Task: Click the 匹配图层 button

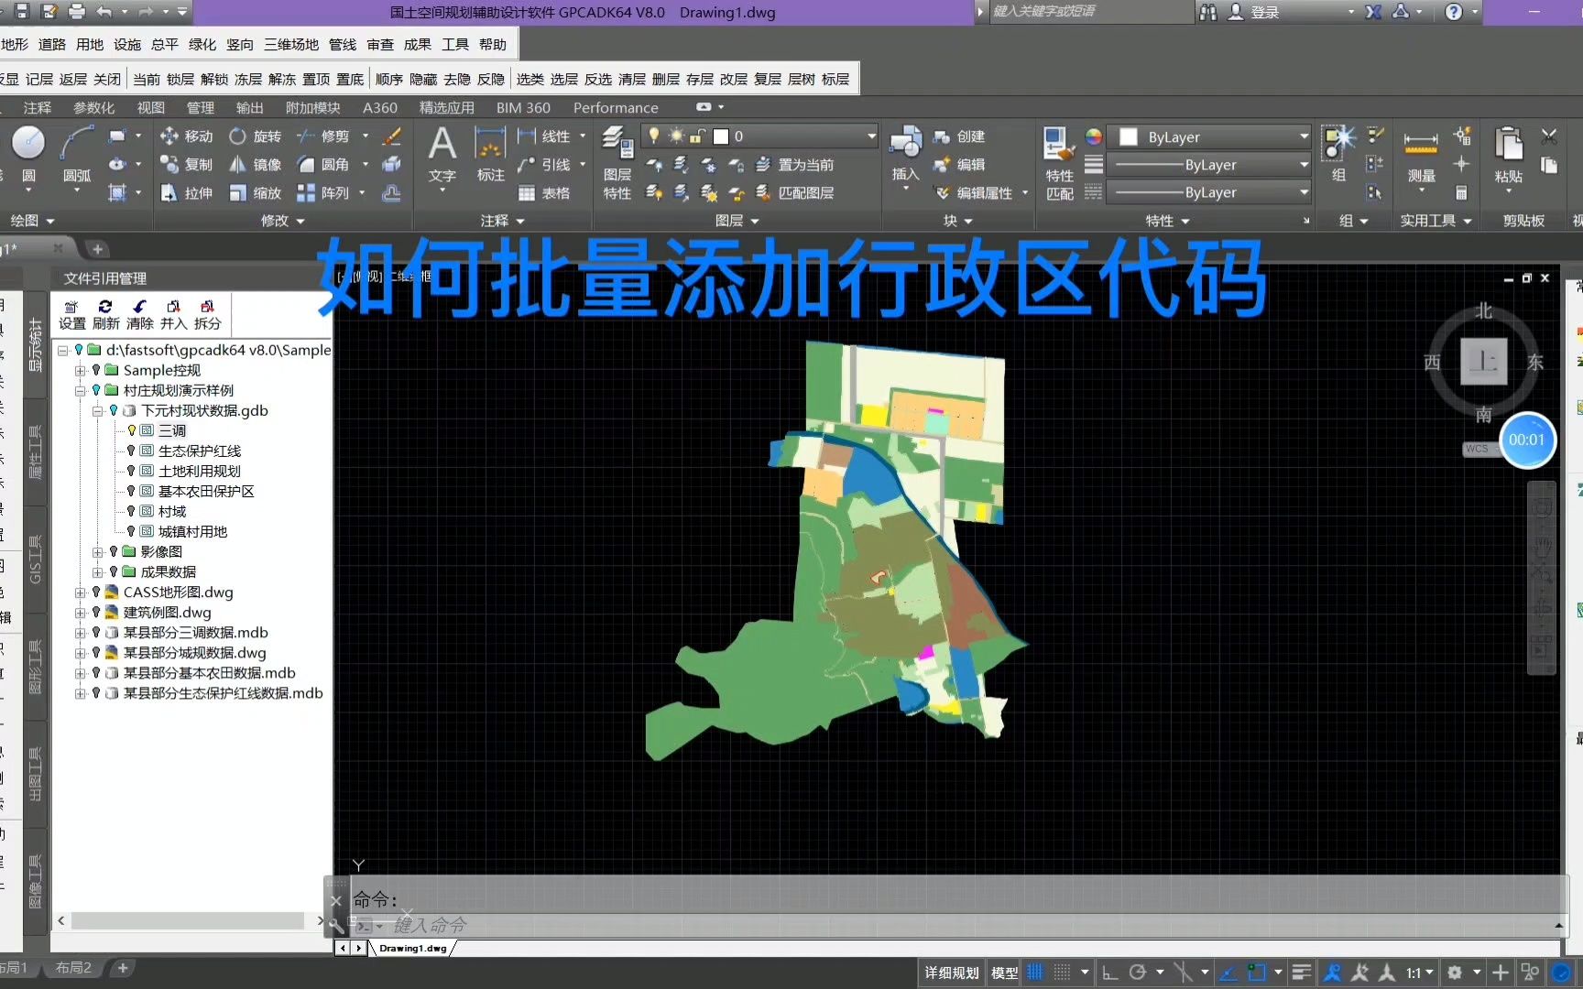Action: tap(795, 193)
